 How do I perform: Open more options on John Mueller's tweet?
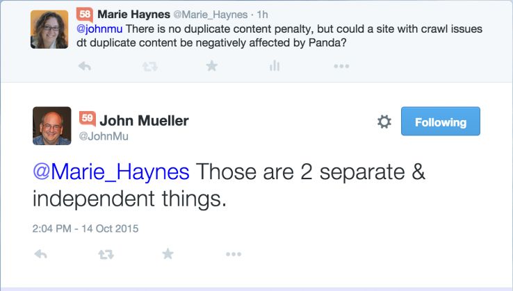point(233,254)
